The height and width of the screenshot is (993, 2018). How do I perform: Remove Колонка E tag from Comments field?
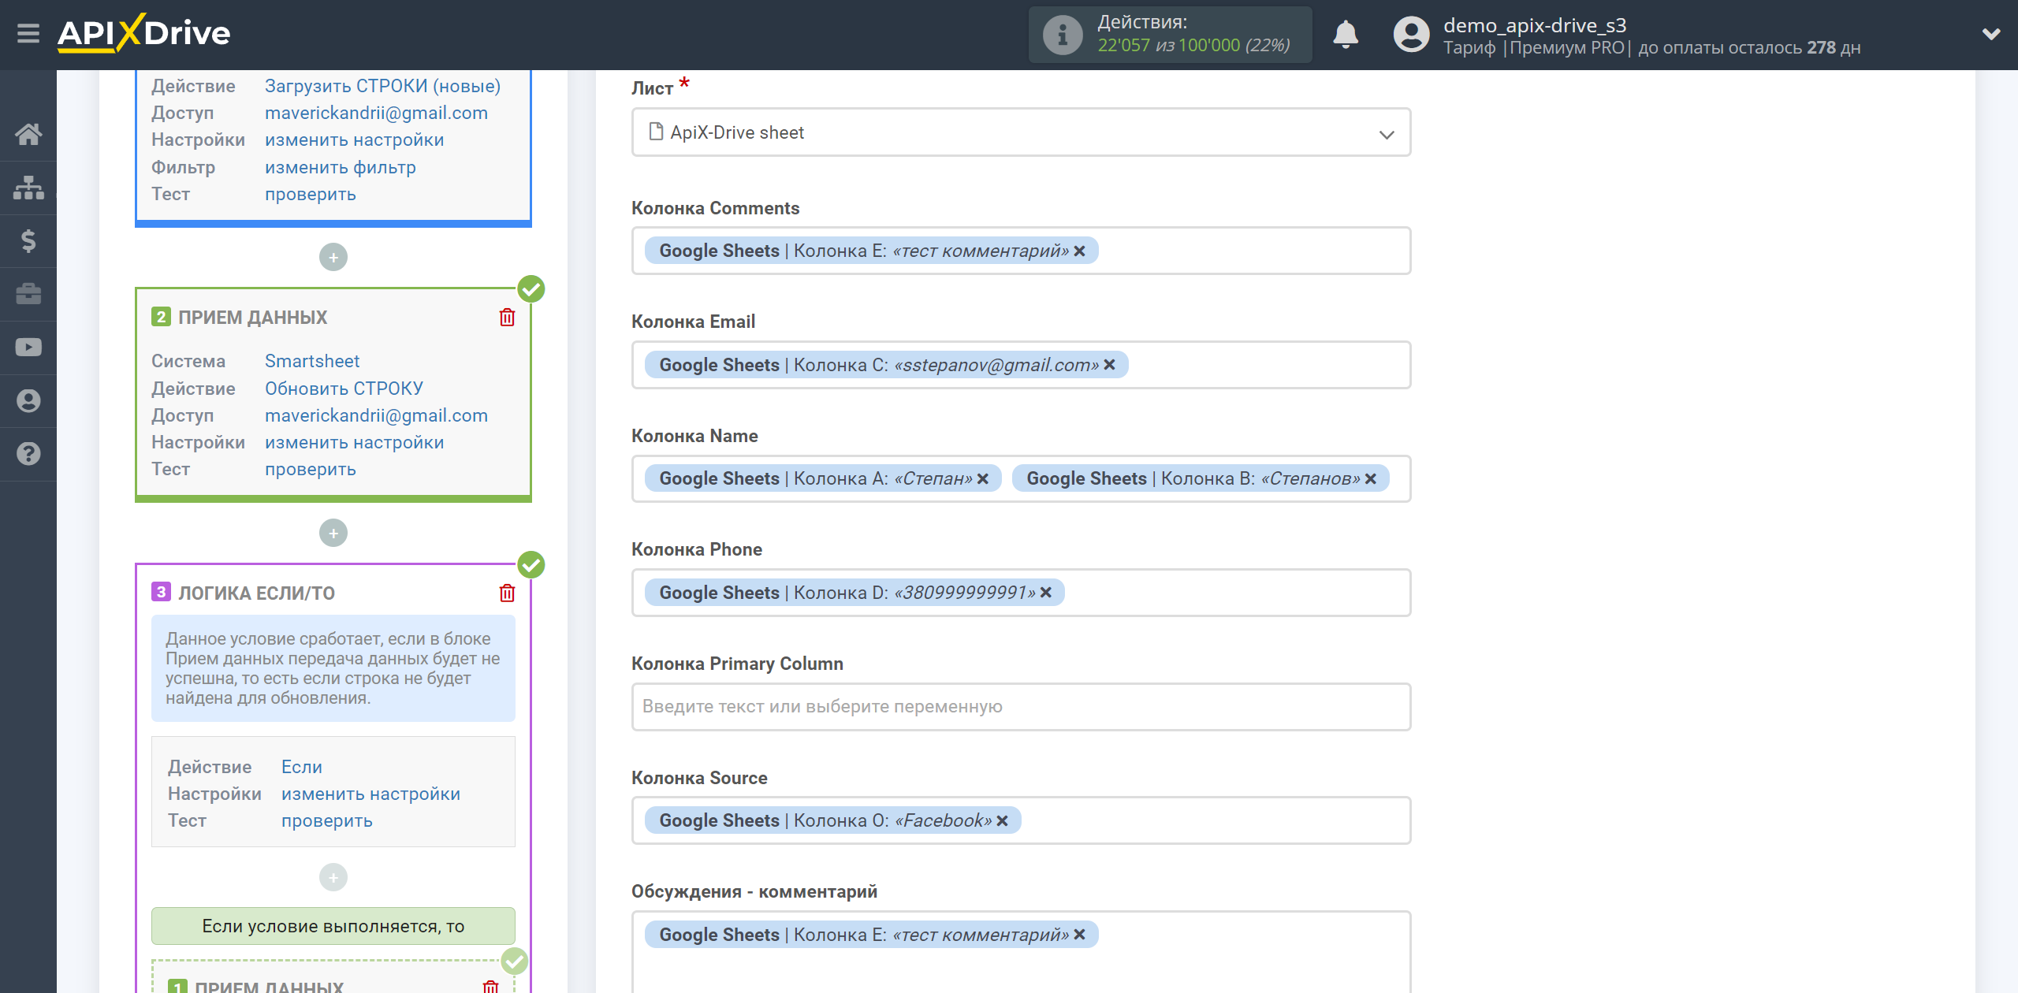[x=1080, y=251]
